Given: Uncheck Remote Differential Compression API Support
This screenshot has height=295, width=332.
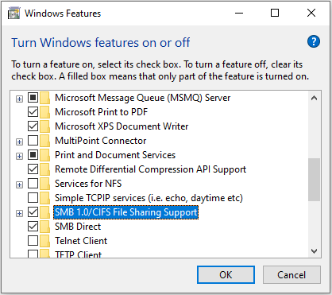Looking at the screenshot, I should (x=33, y=169).
